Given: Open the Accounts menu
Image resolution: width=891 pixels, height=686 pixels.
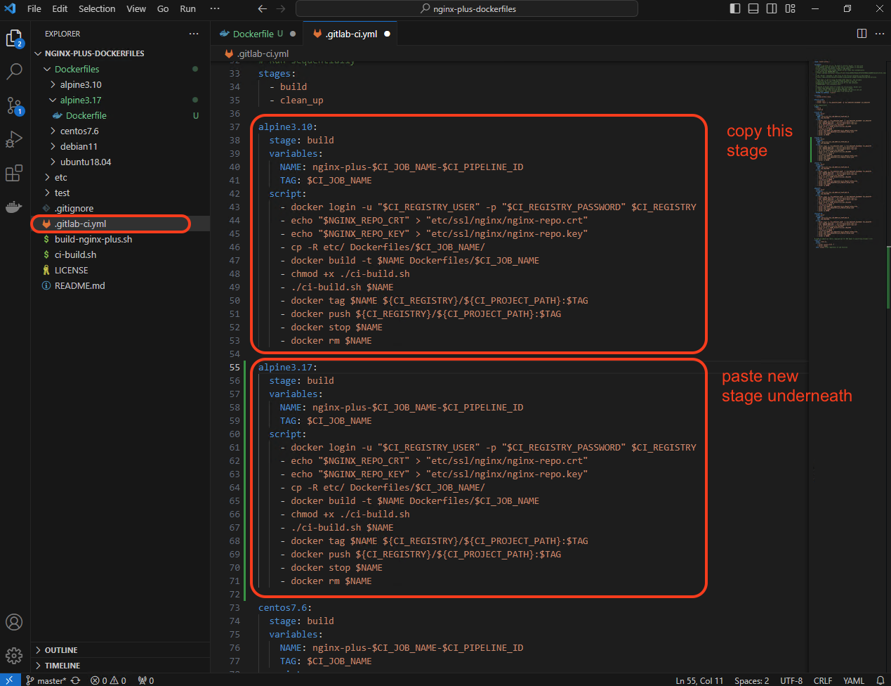Looking at the screenshot, I should [x=14, y=622].
